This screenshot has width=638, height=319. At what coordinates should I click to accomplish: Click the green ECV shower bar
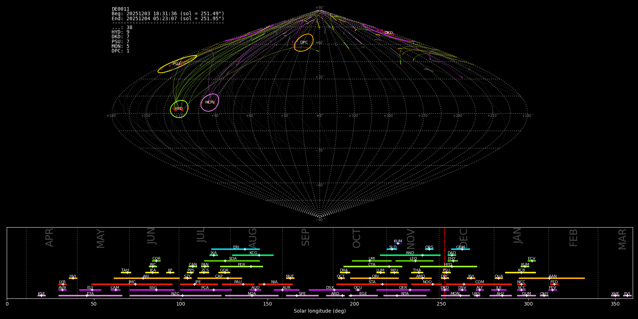click(532, 261)
